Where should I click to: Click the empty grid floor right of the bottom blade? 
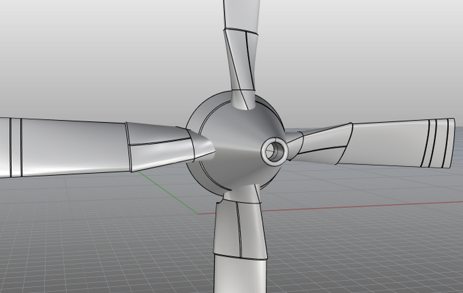(357, 251)
